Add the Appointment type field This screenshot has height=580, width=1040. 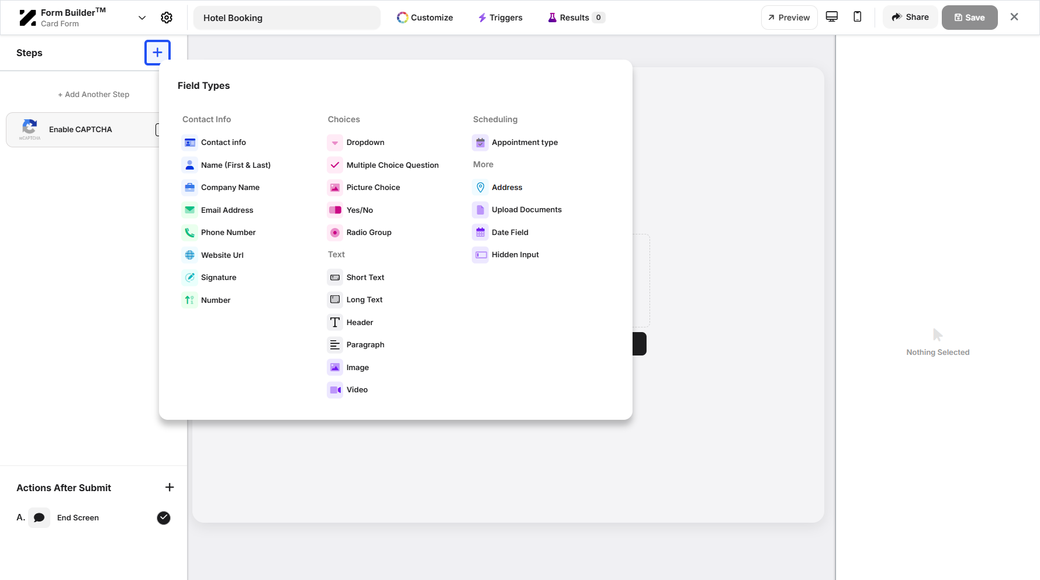point(515,142)
